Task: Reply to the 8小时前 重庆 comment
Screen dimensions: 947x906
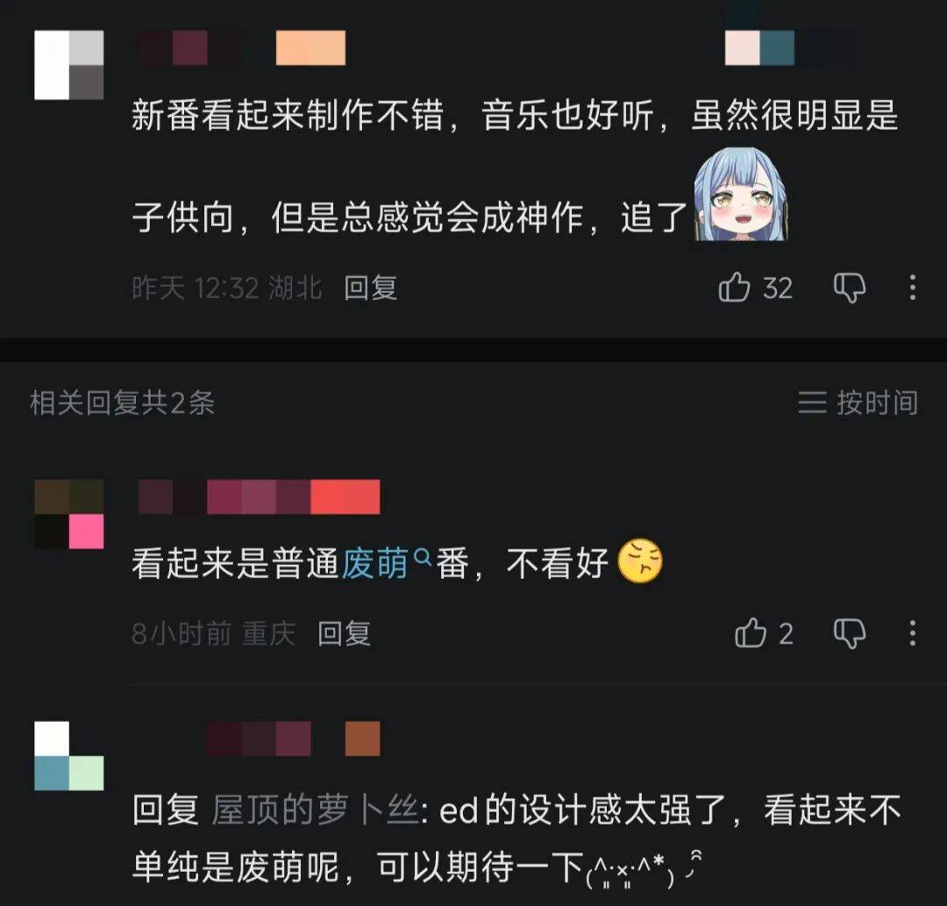Action: [x=344, y=633]
